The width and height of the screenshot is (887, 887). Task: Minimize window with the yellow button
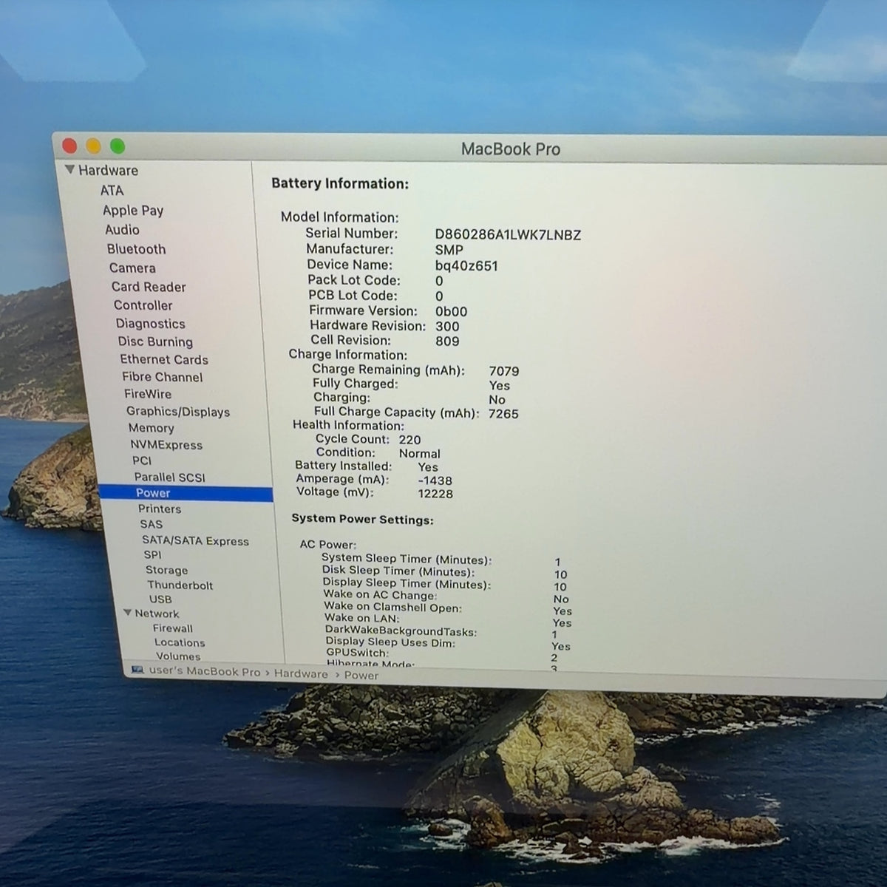(93, 146)
